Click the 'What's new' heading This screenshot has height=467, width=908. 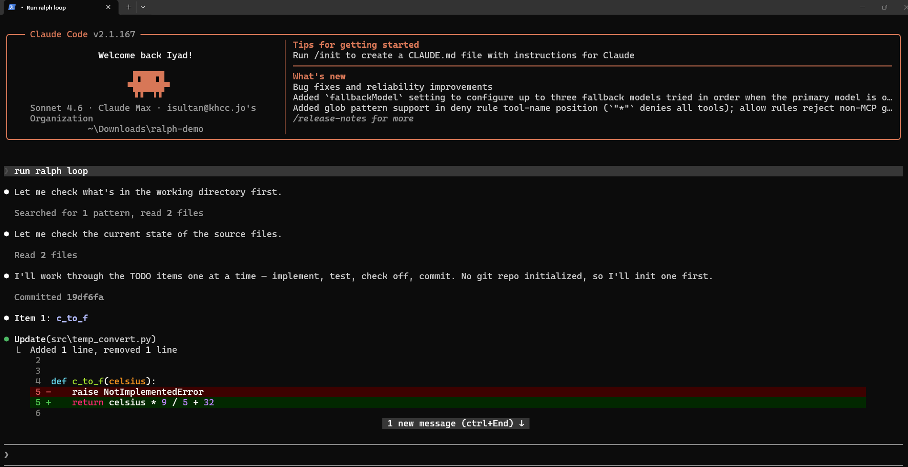point(319,76)
